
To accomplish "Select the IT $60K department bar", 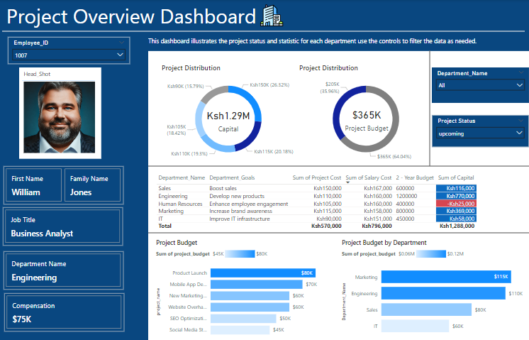I will pos(415,326).
